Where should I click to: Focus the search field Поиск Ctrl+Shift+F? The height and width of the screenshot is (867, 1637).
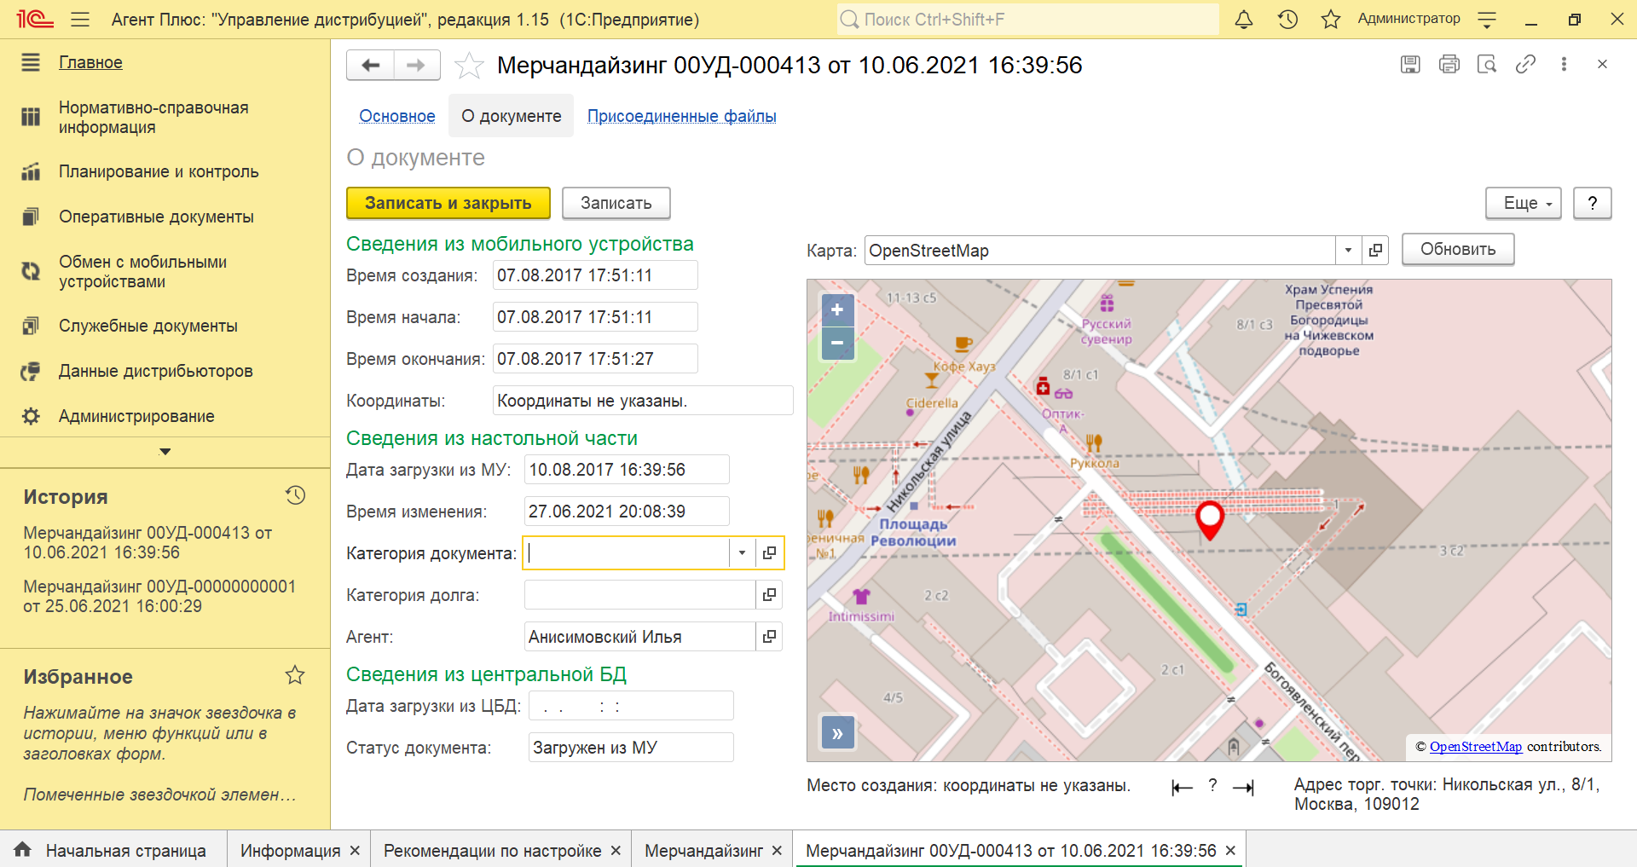tap(1027, 19)
